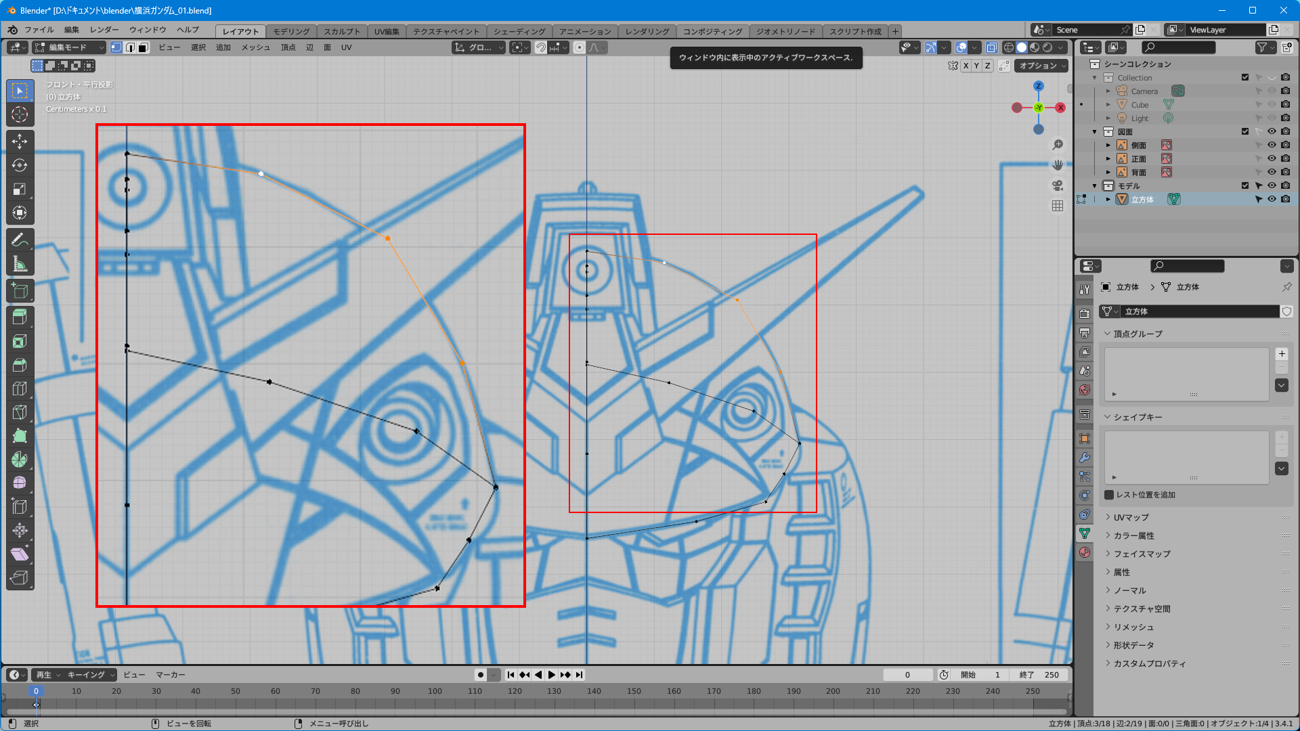Hide the 側面 object in outliner
The image size is (1300, 731).
[x=1272, y=145]
